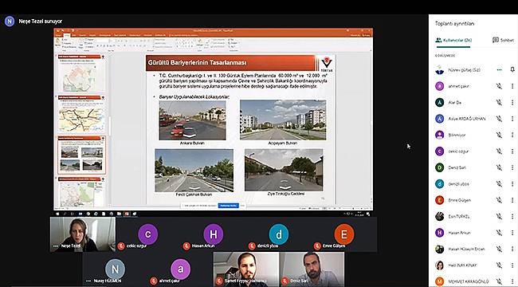This screenshot has height=287, width=518.
Task: Click the Neşe Tezel presenter avatar top-left
Action: point(10,22)
